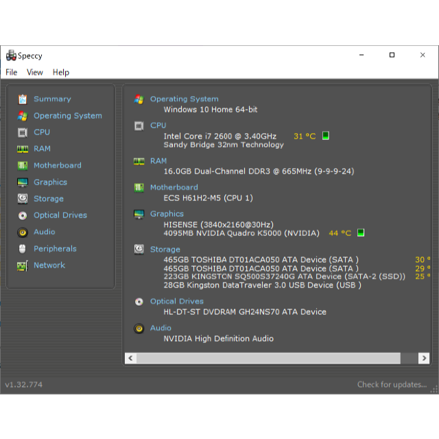Click the 31 °C CPU temperature value
The height and width of the screenshot is (439, 439).
tap(305, 137)
